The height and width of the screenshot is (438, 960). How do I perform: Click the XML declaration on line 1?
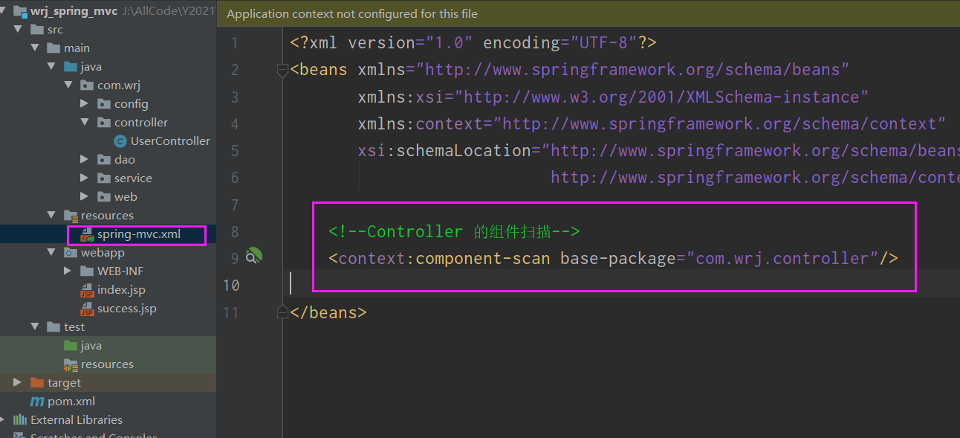[x=473, y=43]
